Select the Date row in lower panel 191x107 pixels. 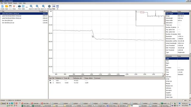pos(177,70)
